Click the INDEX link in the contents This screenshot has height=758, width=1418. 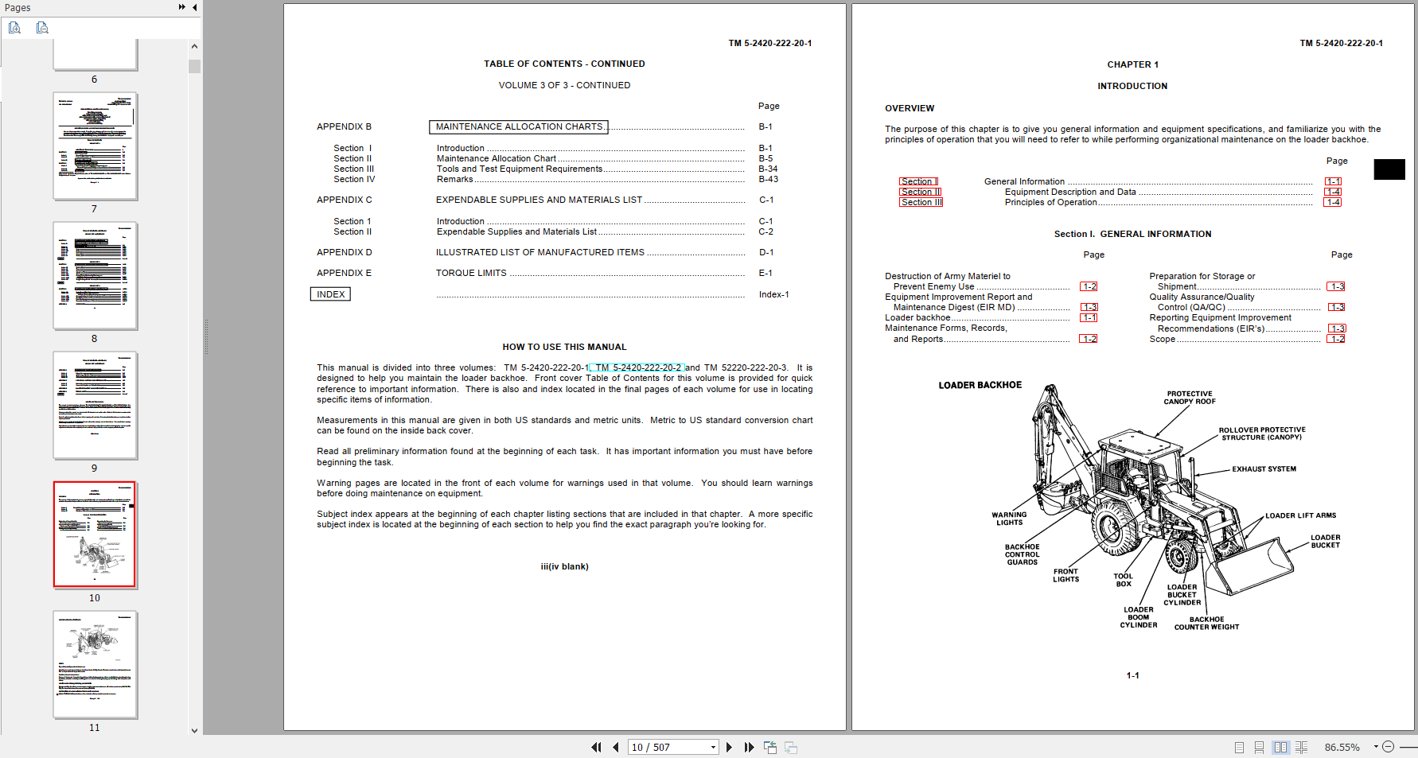(329, 293)
